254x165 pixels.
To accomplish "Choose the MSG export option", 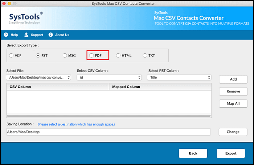I will (65, 55).
